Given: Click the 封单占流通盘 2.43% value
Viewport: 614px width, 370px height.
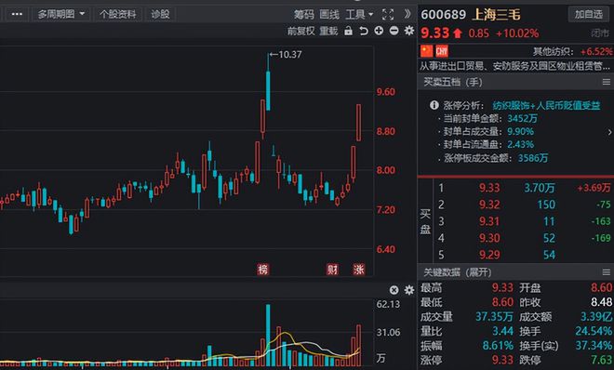Looking at the screenshot, I should [x=520, y=144].
